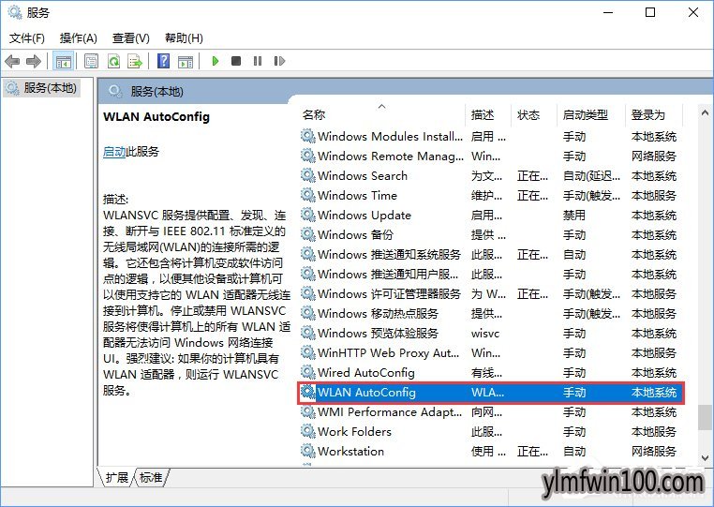Select the Work Folders service icon
Screen dimensions: 714x507
tap(308, 431)
